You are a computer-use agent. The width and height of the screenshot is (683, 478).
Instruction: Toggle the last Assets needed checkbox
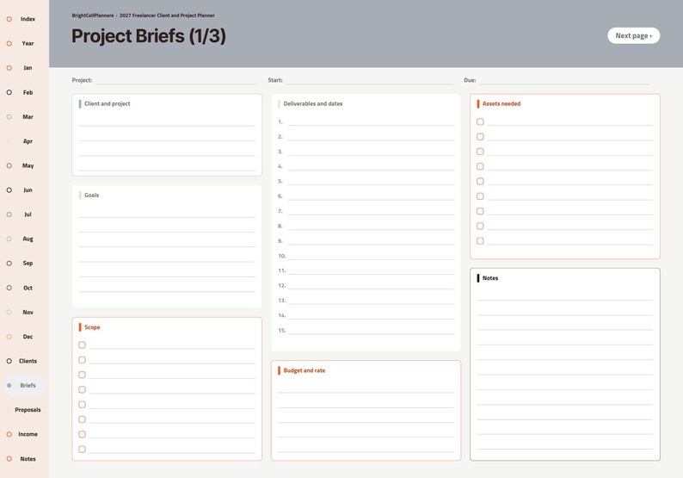[480, 241]
